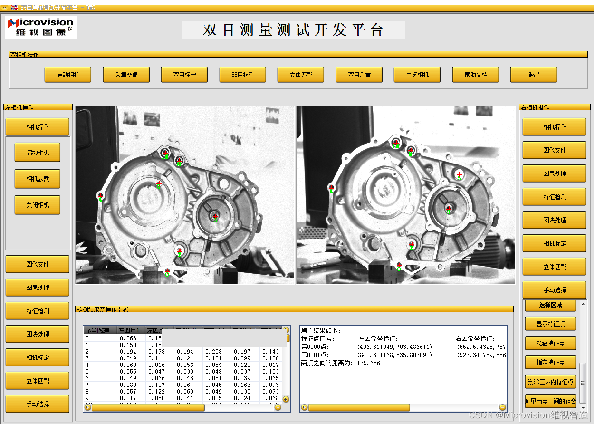This screenshot has height=424, width=595.
Task: Run 双目检测 detection
Action: [243, 75]
